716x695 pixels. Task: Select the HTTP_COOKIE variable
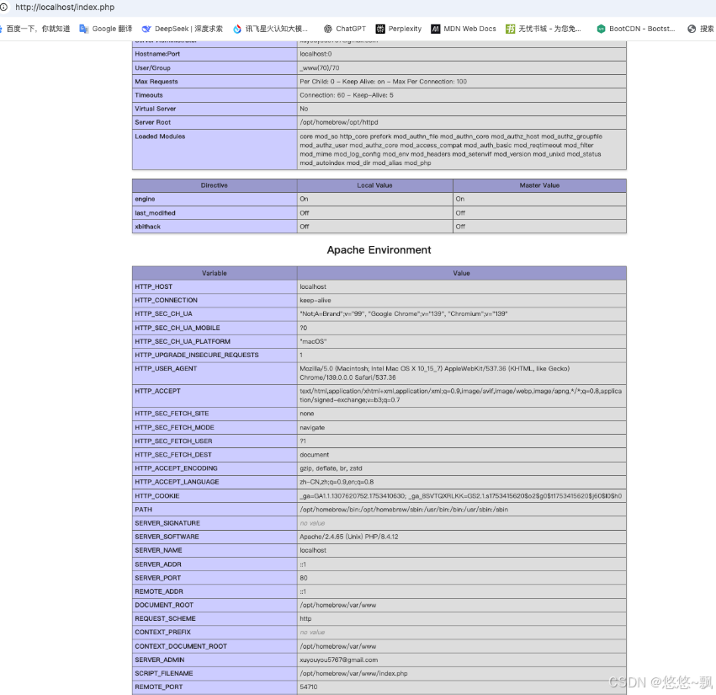(x=157, y=496)
